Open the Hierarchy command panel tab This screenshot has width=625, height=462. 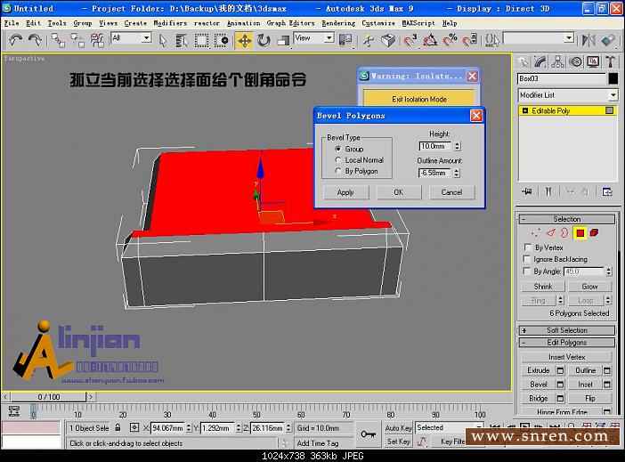coord(557,61)
